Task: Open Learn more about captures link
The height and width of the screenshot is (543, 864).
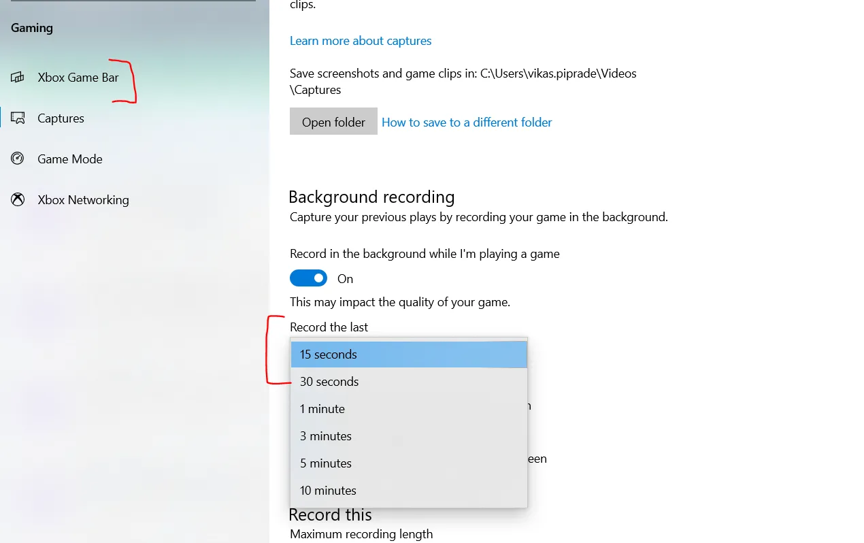Action: click(361, 41)
